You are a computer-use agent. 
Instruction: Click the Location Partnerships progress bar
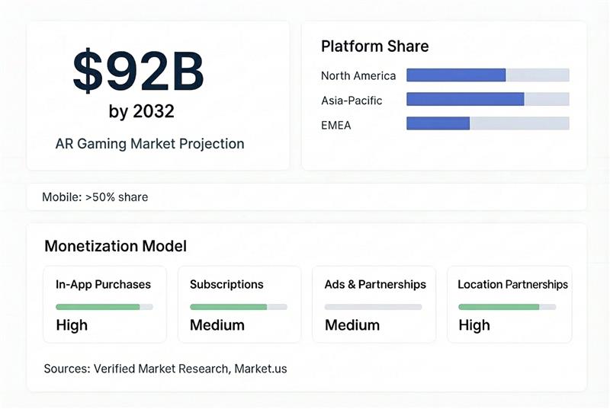[x=506, y=307]
